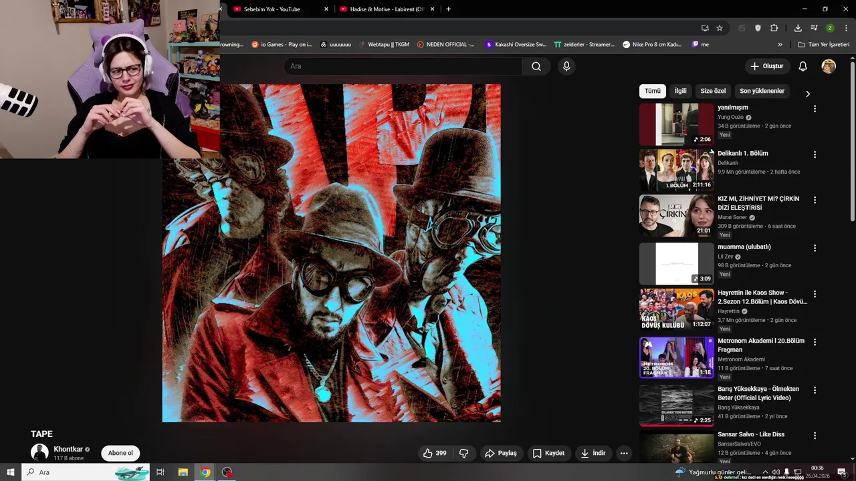Viewport: 856px width, 481px height.
Task: Open options for yanılmışım video
Action: coord(815,108)
